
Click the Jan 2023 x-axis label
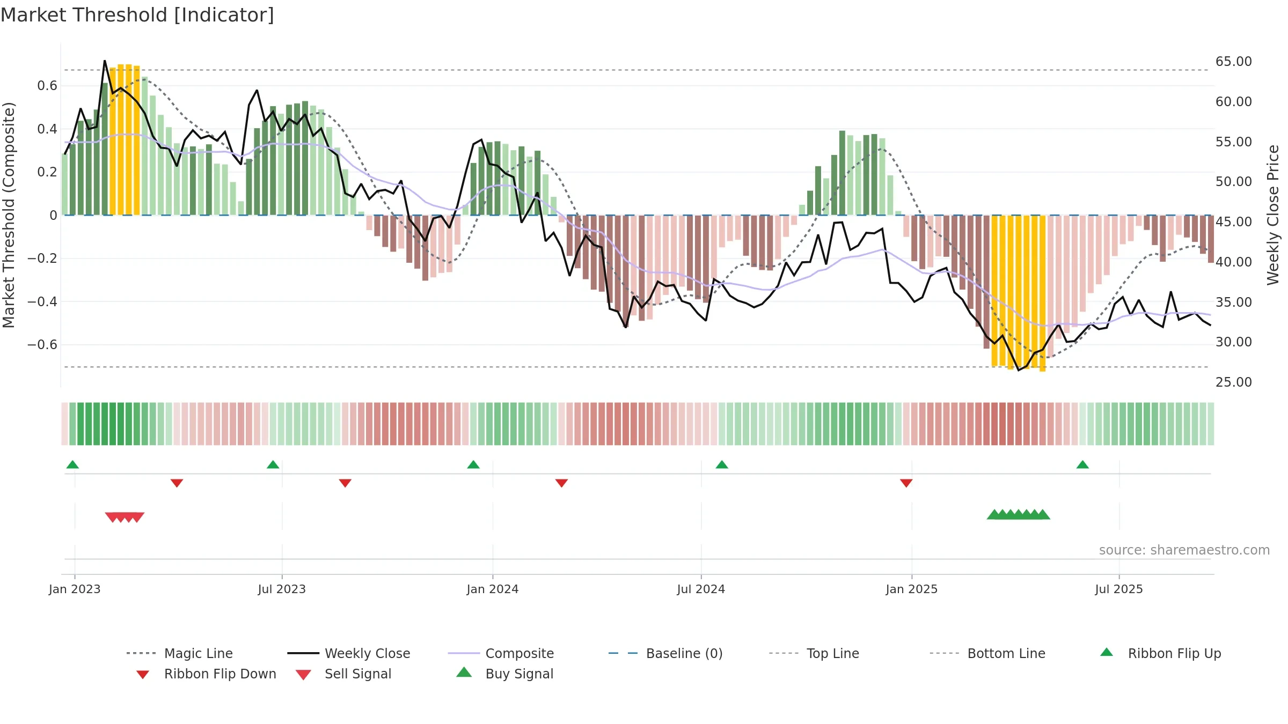pos(75,589)
